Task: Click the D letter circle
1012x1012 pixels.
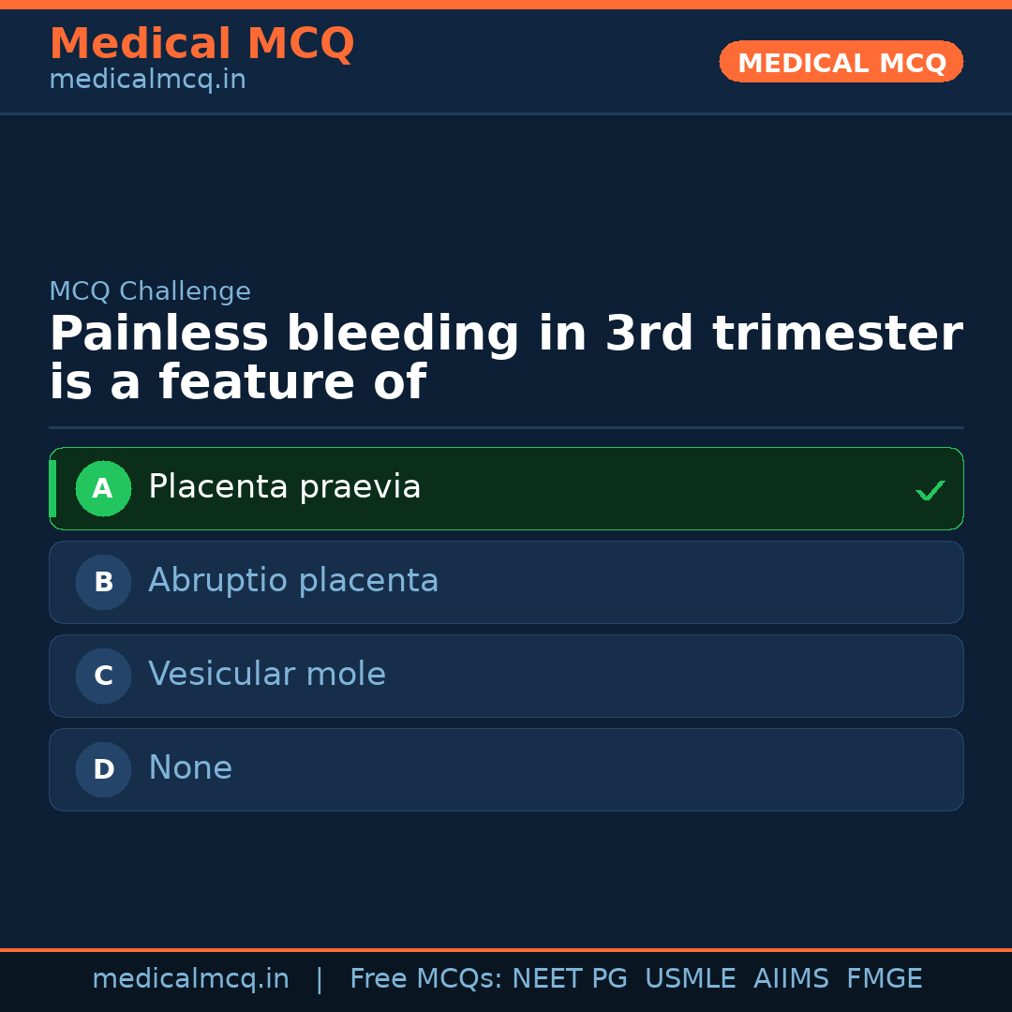Action: (x=103, y=769)
